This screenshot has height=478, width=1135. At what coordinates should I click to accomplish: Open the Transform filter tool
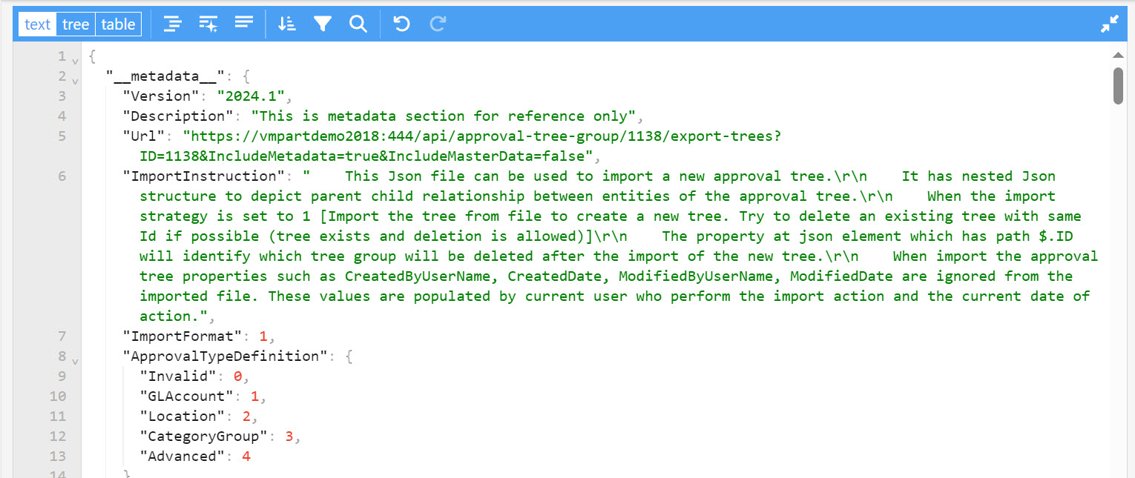click(x=322, y=23)
